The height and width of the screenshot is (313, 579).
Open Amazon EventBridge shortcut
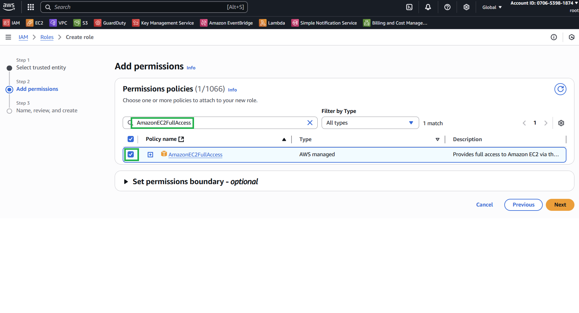point(227,23)
